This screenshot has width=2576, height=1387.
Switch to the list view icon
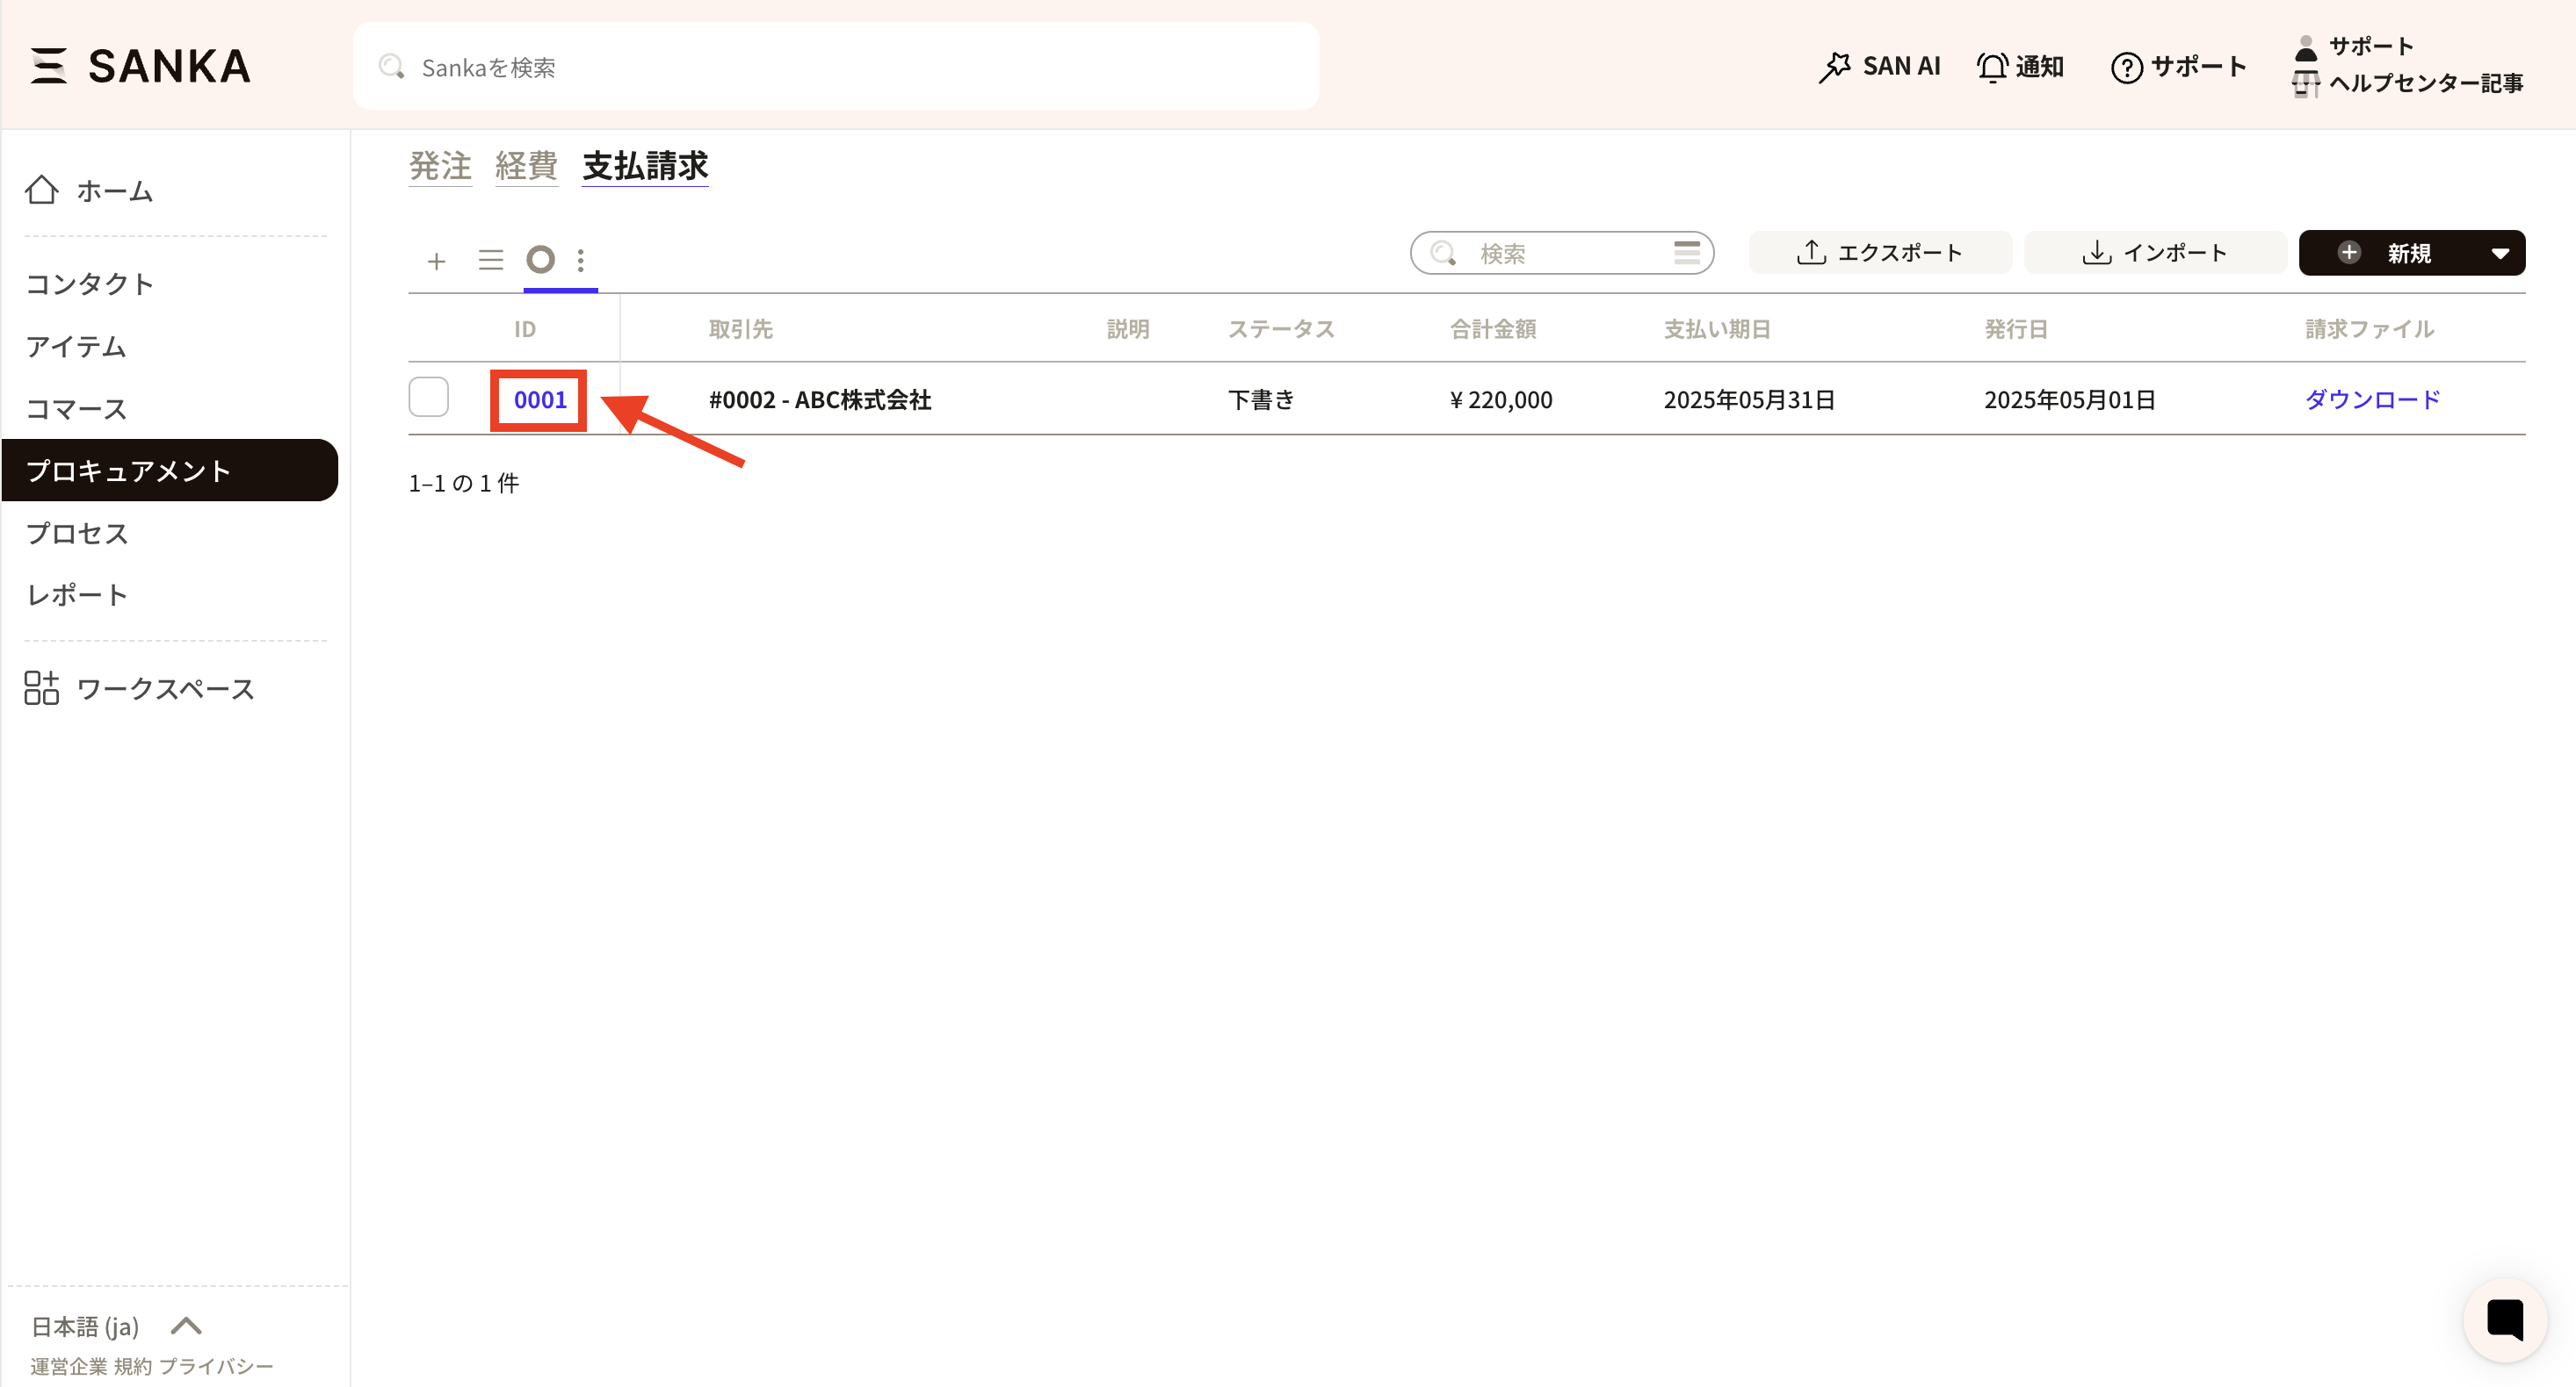point(490,261)
